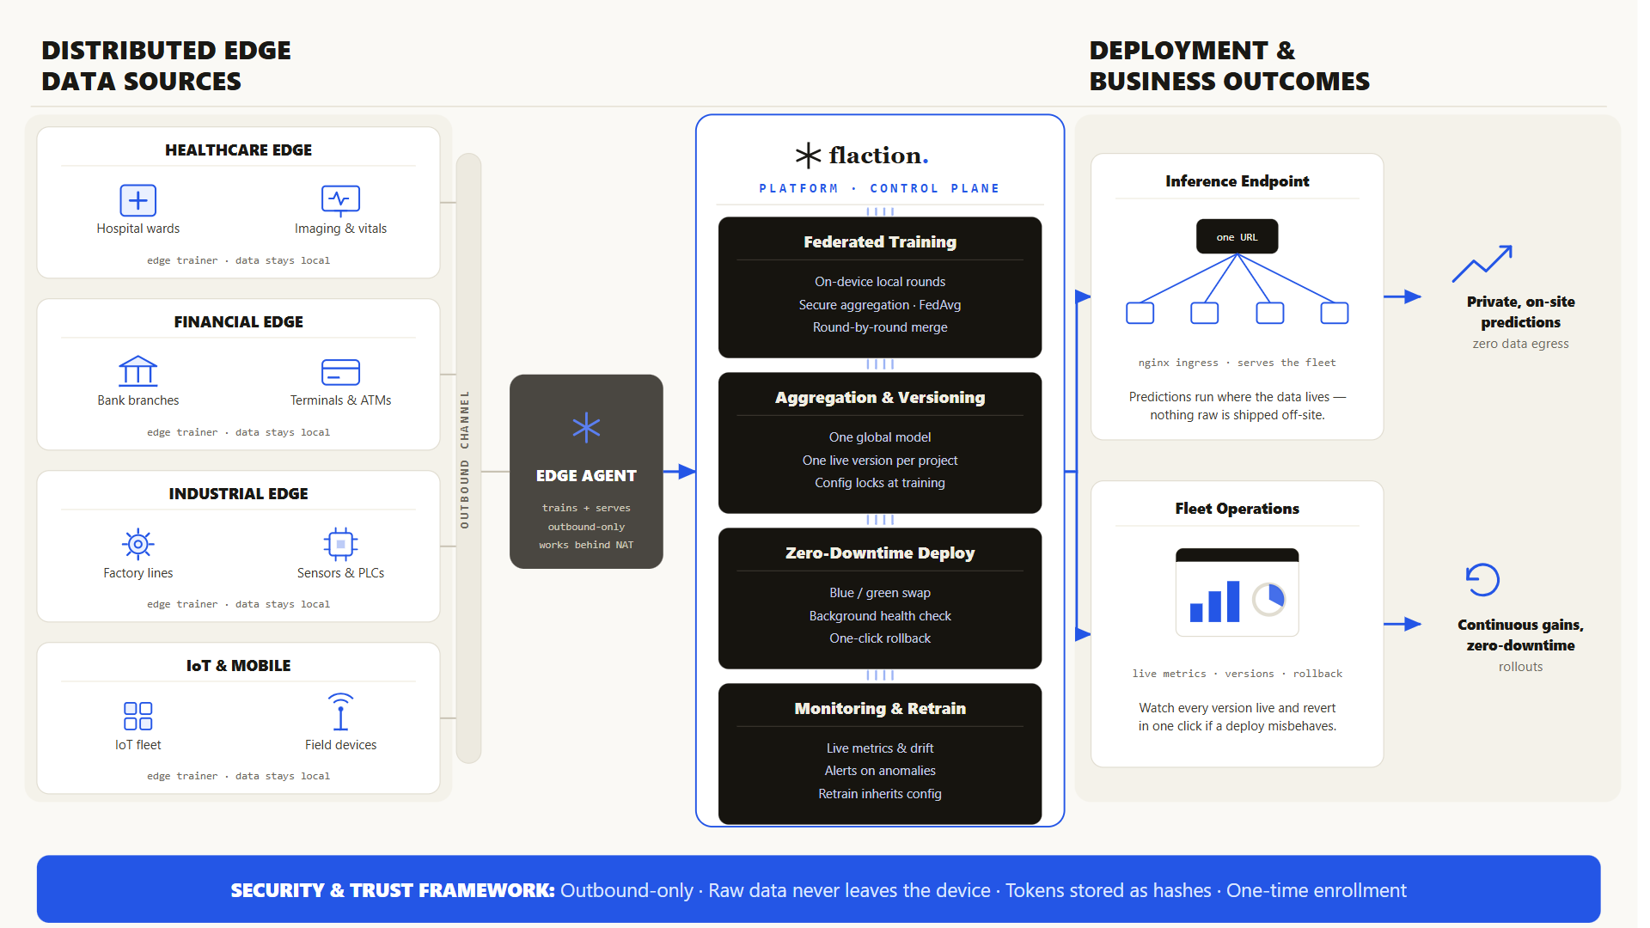Viewport: 1650px width, 928px height.
Task: Select the "Fleet Operations" card title
Action: [x=1237, y=509]
